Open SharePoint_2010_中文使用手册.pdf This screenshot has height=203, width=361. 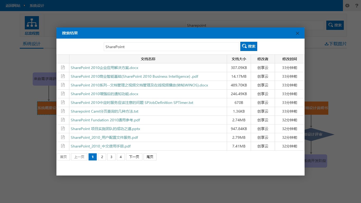point(101,146)
